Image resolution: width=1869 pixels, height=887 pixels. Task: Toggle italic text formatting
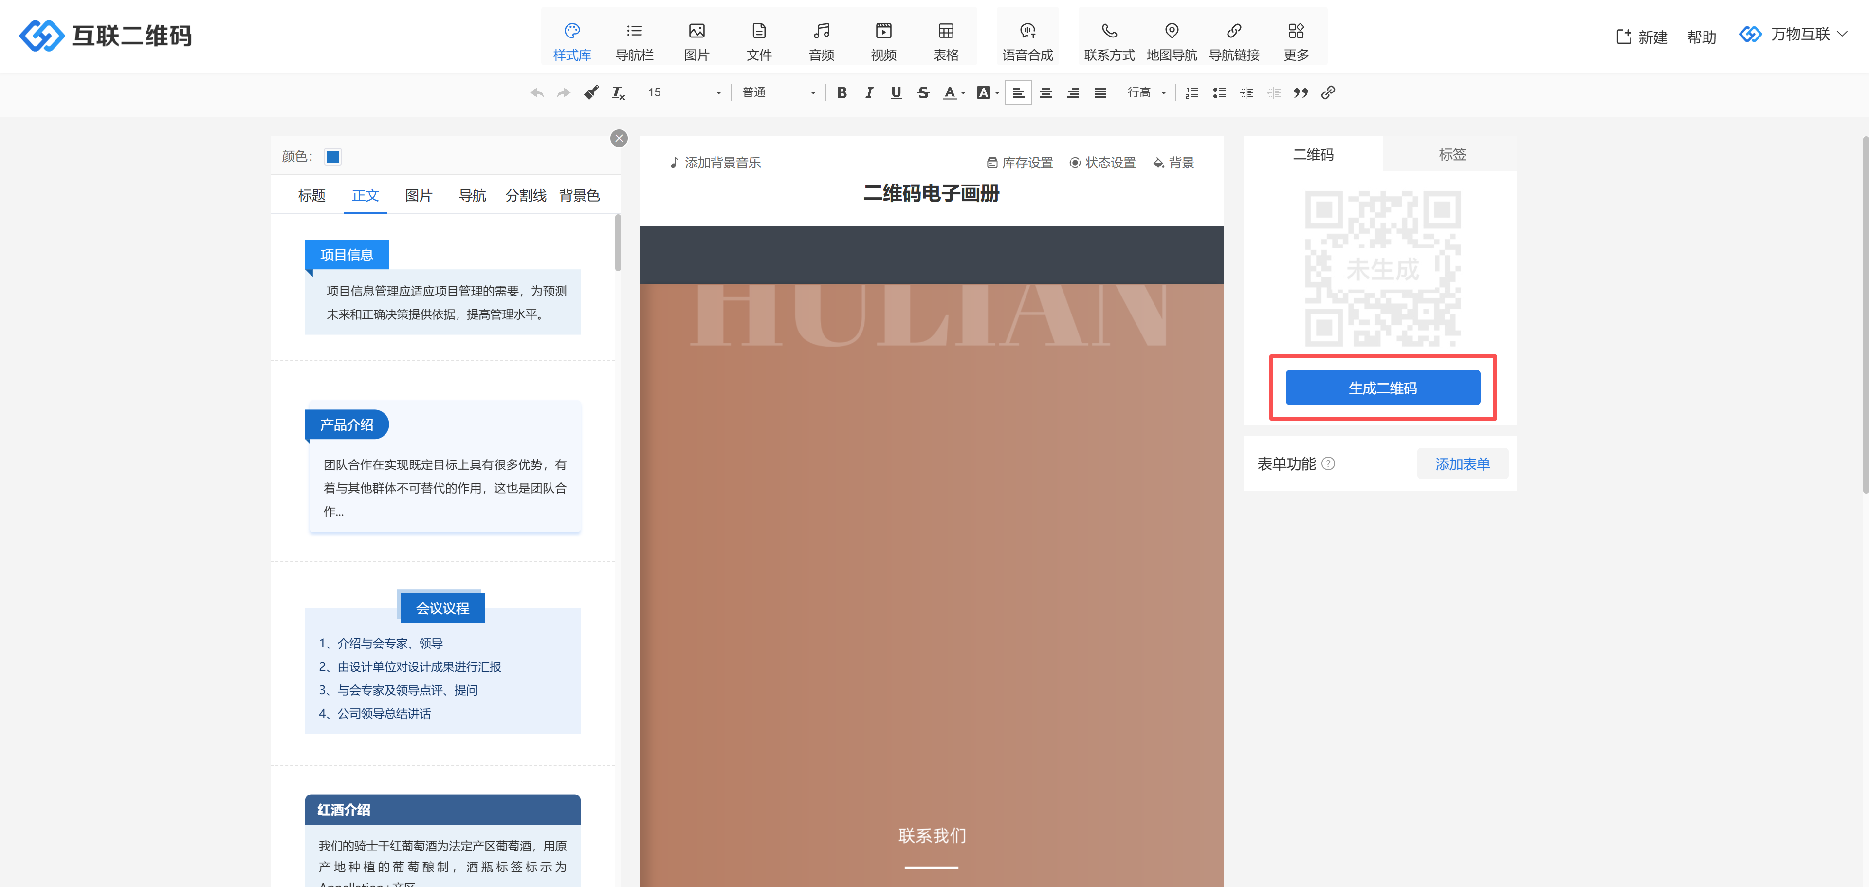[x=868, y=93]
